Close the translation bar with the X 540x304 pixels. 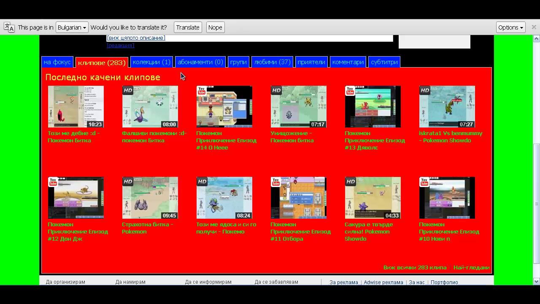tap(534, 27)
